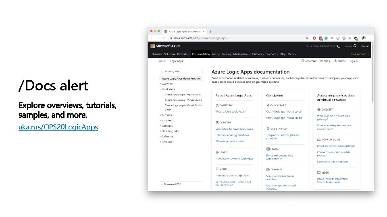Open What is Azure Logic Apps? link
The width and height of the screenshot is (387, 217).
231,112
